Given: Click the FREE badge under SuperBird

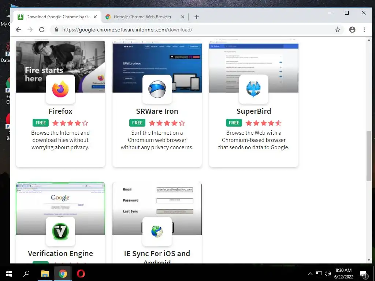Looking at the screenshot, I should (x=234, y=123).
